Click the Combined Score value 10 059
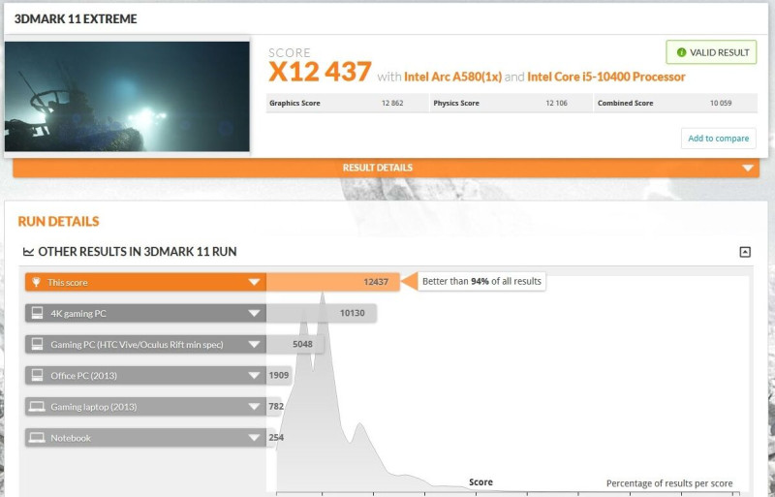This screenshot has width=775, height=497. [721, 103]
